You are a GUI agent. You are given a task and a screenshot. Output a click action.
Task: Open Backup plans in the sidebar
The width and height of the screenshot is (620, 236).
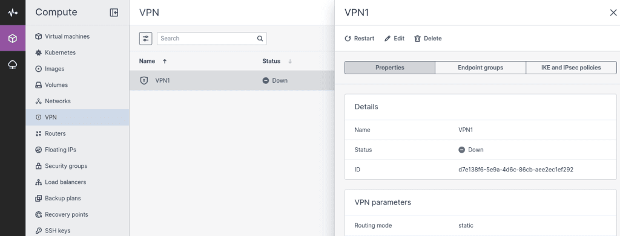pos(77,198)
